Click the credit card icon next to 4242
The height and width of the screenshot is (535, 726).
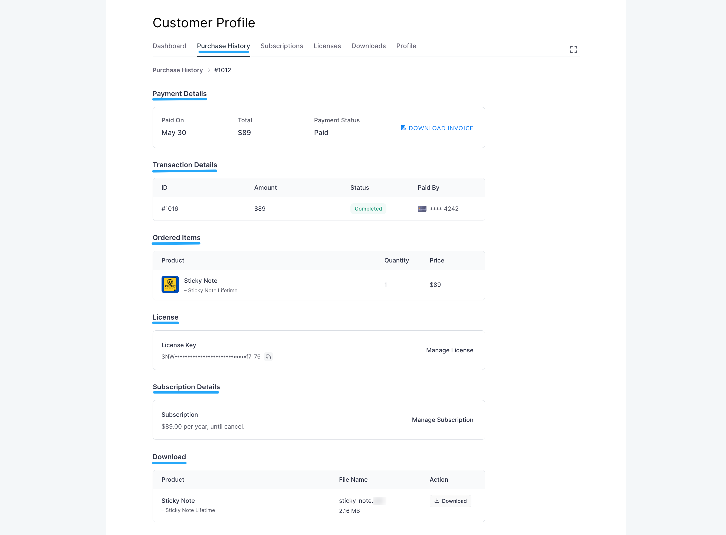point(422,209)
